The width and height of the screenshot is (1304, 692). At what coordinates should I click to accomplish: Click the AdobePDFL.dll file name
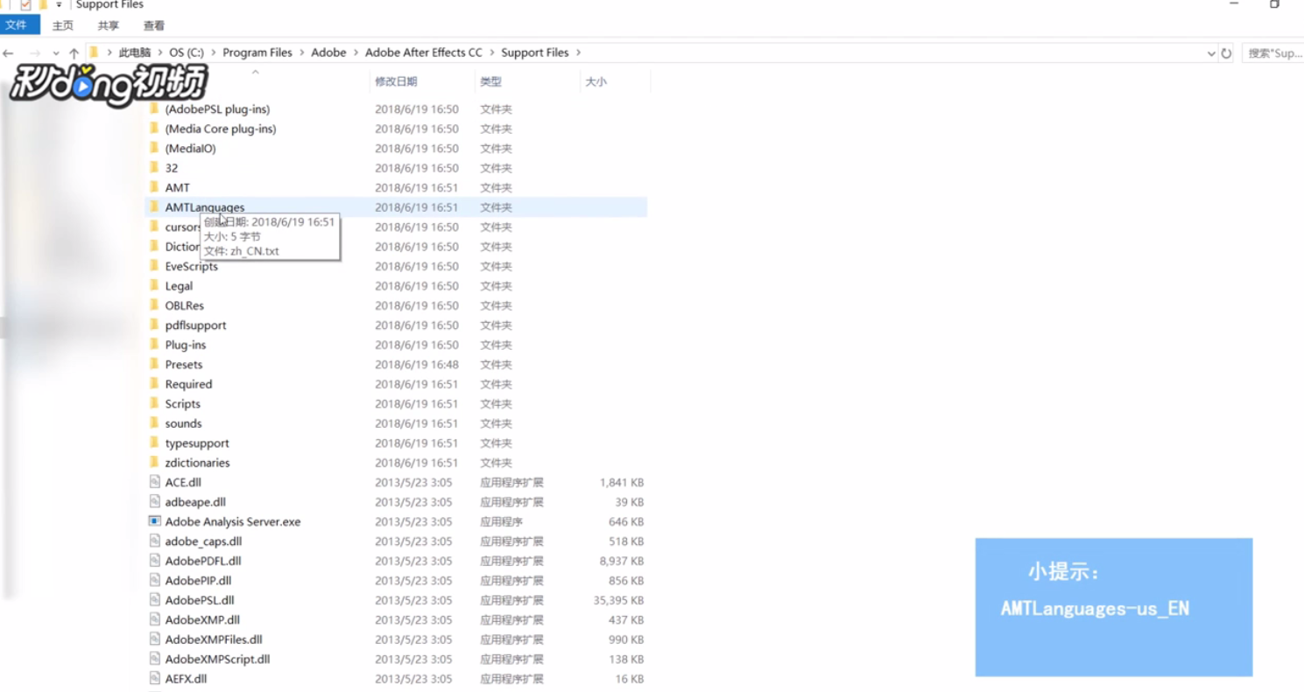[x=203, y=561]
